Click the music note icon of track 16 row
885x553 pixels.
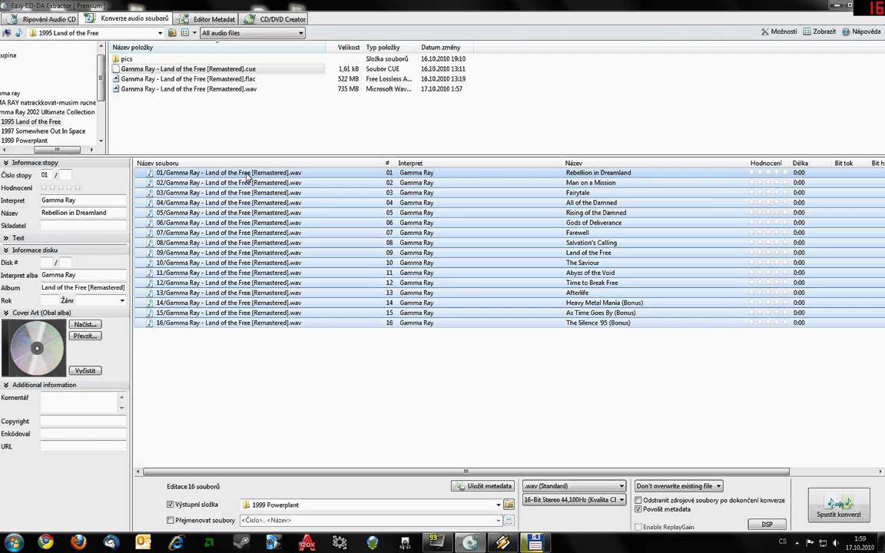tap(150, 323)
